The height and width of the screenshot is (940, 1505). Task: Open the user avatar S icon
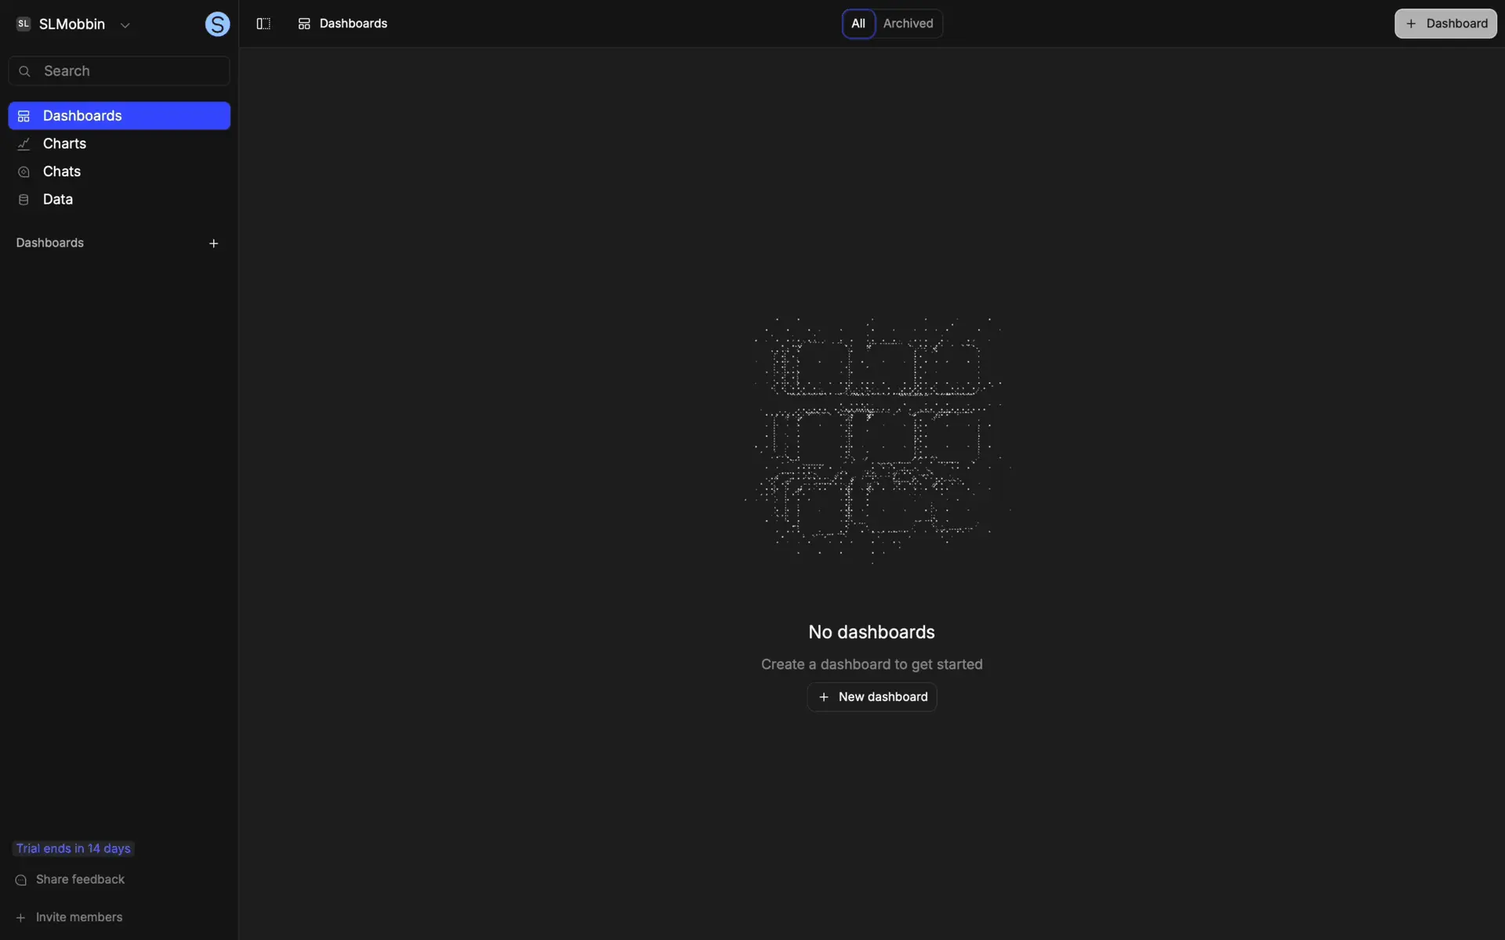[217, 24]
